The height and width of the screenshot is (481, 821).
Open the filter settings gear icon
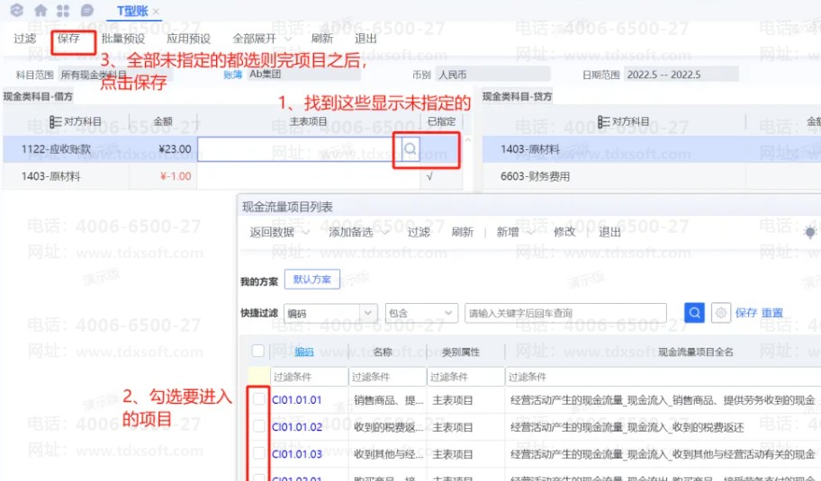click(x=721, y=313)
